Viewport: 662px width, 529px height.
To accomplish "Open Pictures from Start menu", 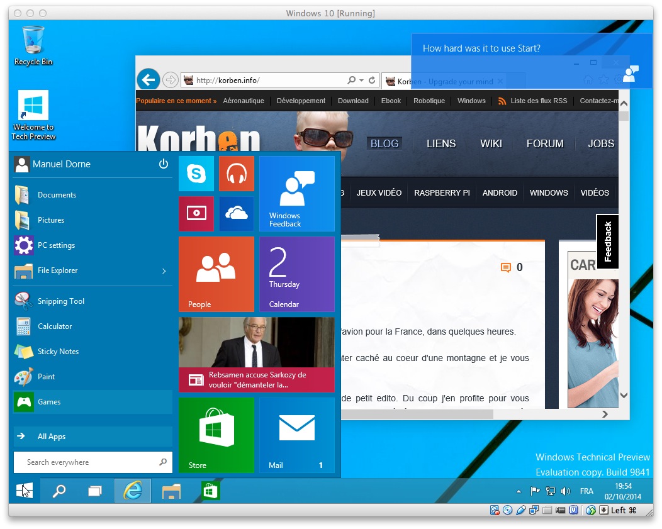I will tap(93, 220).
